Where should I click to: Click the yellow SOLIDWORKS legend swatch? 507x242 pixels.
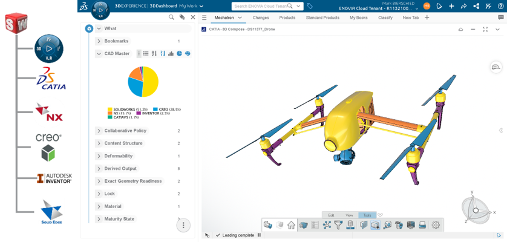(110, 109)
